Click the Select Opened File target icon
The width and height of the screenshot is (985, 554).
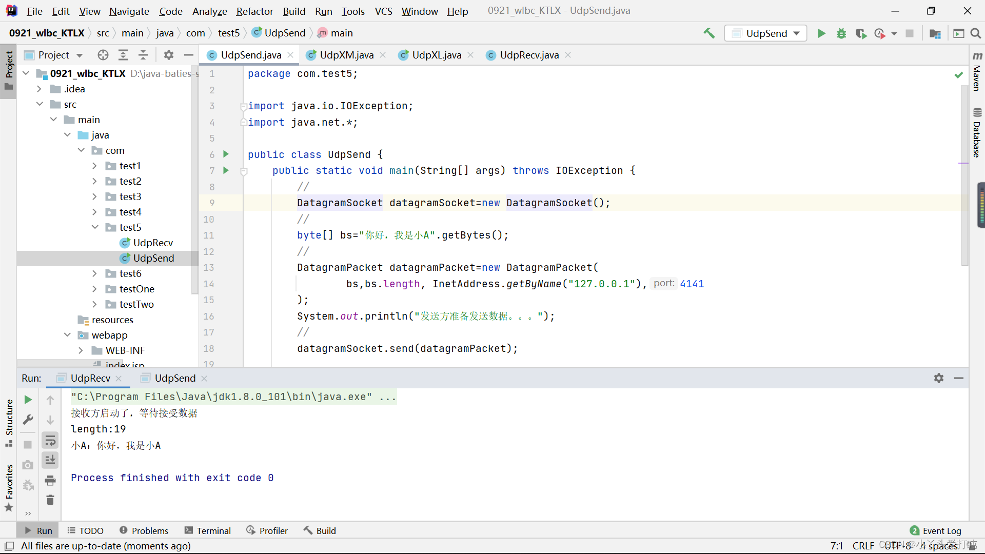[x=103, y=55]
